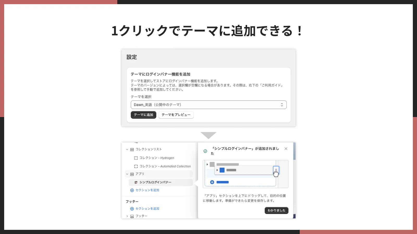Click セクションを追加 link under アプリ
The width and height of the screenshot is (417, 234).
[147, 190]
